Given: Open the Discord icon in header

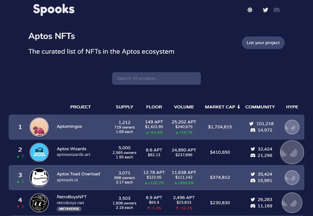Looking at the screenshot, I should tap(276, 10).
